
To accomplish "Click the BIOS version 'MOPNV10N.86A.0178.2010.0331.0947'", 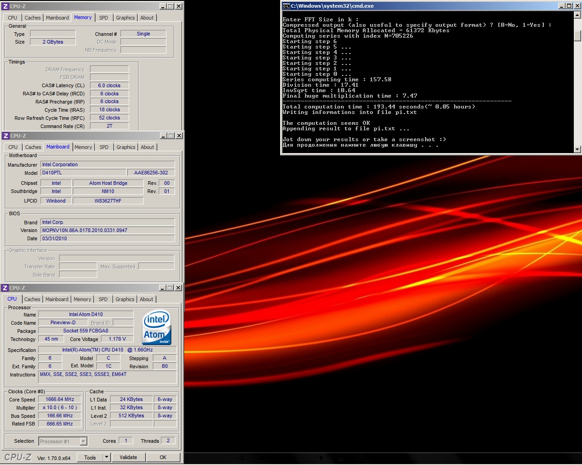I will click(x=108, y=230).
